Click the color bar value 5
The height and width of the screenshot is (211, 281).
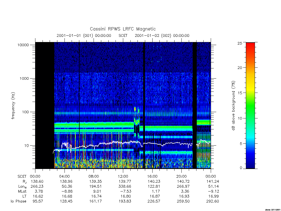click(241, 143)
